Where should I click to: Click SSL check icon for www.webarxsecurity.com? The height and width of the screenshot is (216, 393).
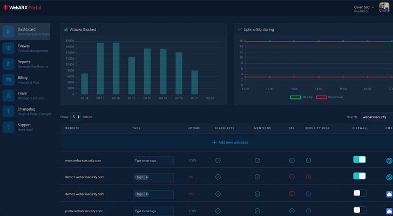coord(292,160)
